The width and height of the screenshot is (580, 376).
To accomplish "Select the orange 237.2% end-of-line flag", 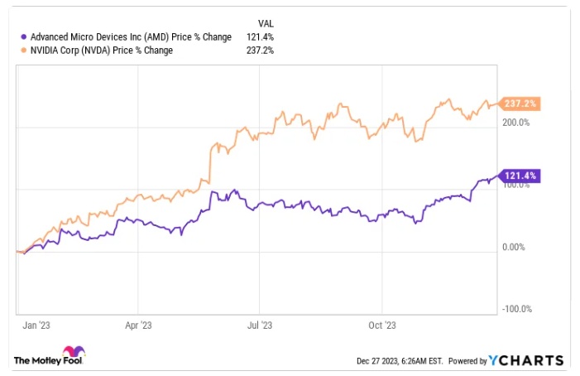I will [520, 104].
